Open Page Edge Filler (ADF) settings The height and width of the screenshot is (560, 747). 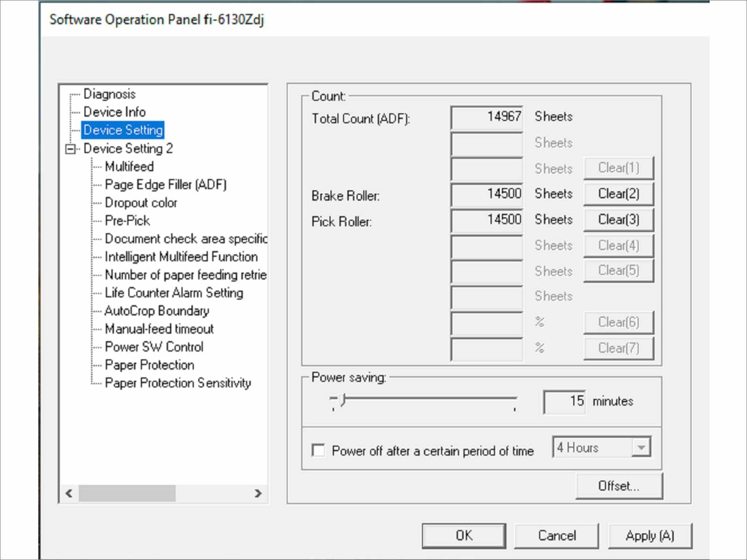click(166, 185)
